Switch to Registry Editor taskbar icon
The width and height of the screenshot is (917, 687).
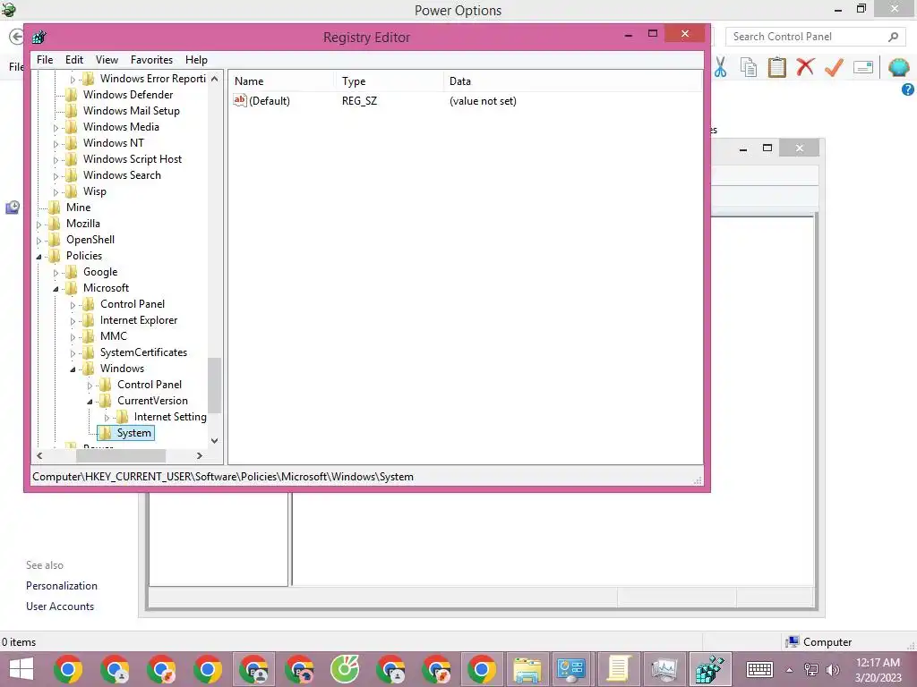[710, 669]
